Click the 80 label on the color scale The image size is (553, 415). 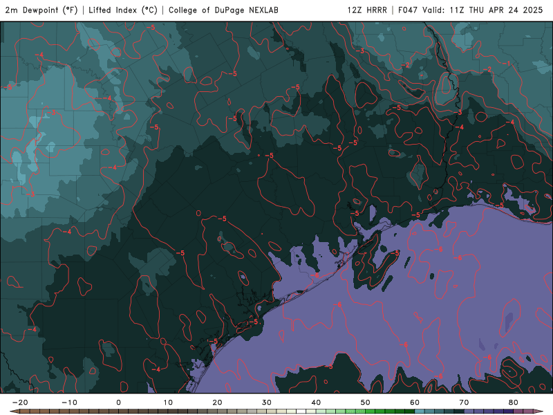click(514, 403)
